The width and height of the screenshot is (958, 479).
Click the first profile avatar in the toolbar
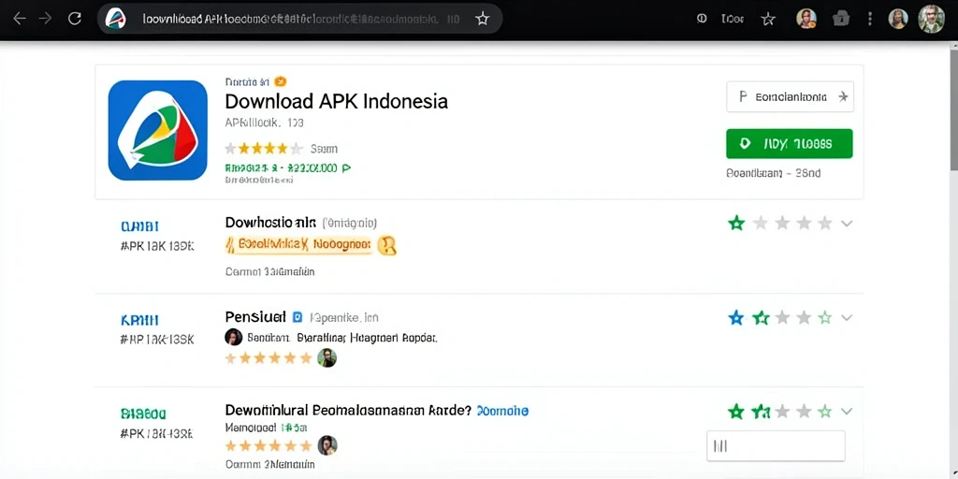806,19
